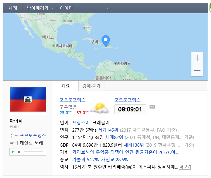The image size is (211, 178).
Task: Click the map location pin on Haiti
Action: click(106, 41)
